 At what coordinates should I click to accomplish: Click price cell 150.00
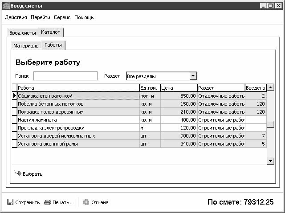coord(179,104)
